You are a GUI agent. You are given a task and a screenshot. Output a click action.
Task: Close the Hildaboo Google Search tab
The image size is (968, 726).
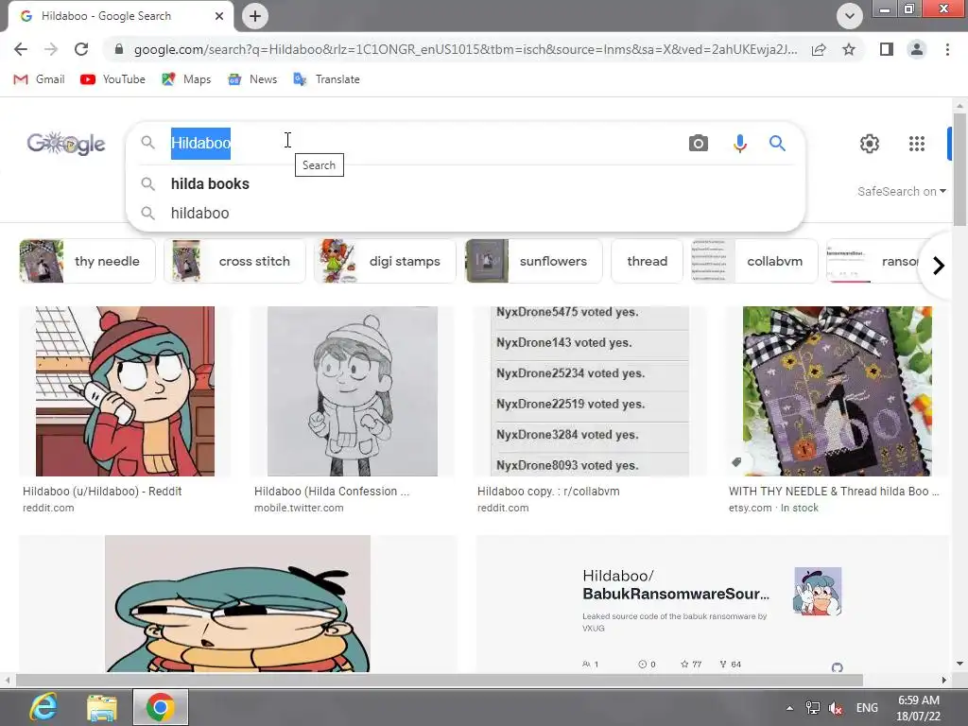(x=219, y=16)
